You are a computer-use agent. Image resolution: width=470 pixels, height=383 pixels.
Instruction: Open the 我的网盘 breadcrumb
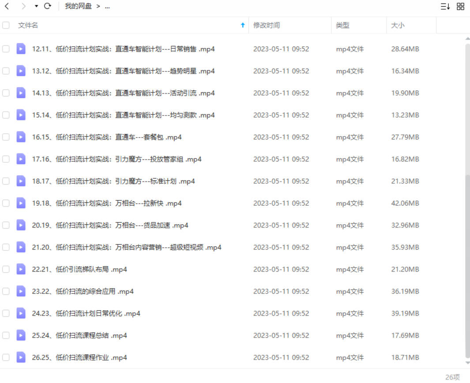(78, 6)
